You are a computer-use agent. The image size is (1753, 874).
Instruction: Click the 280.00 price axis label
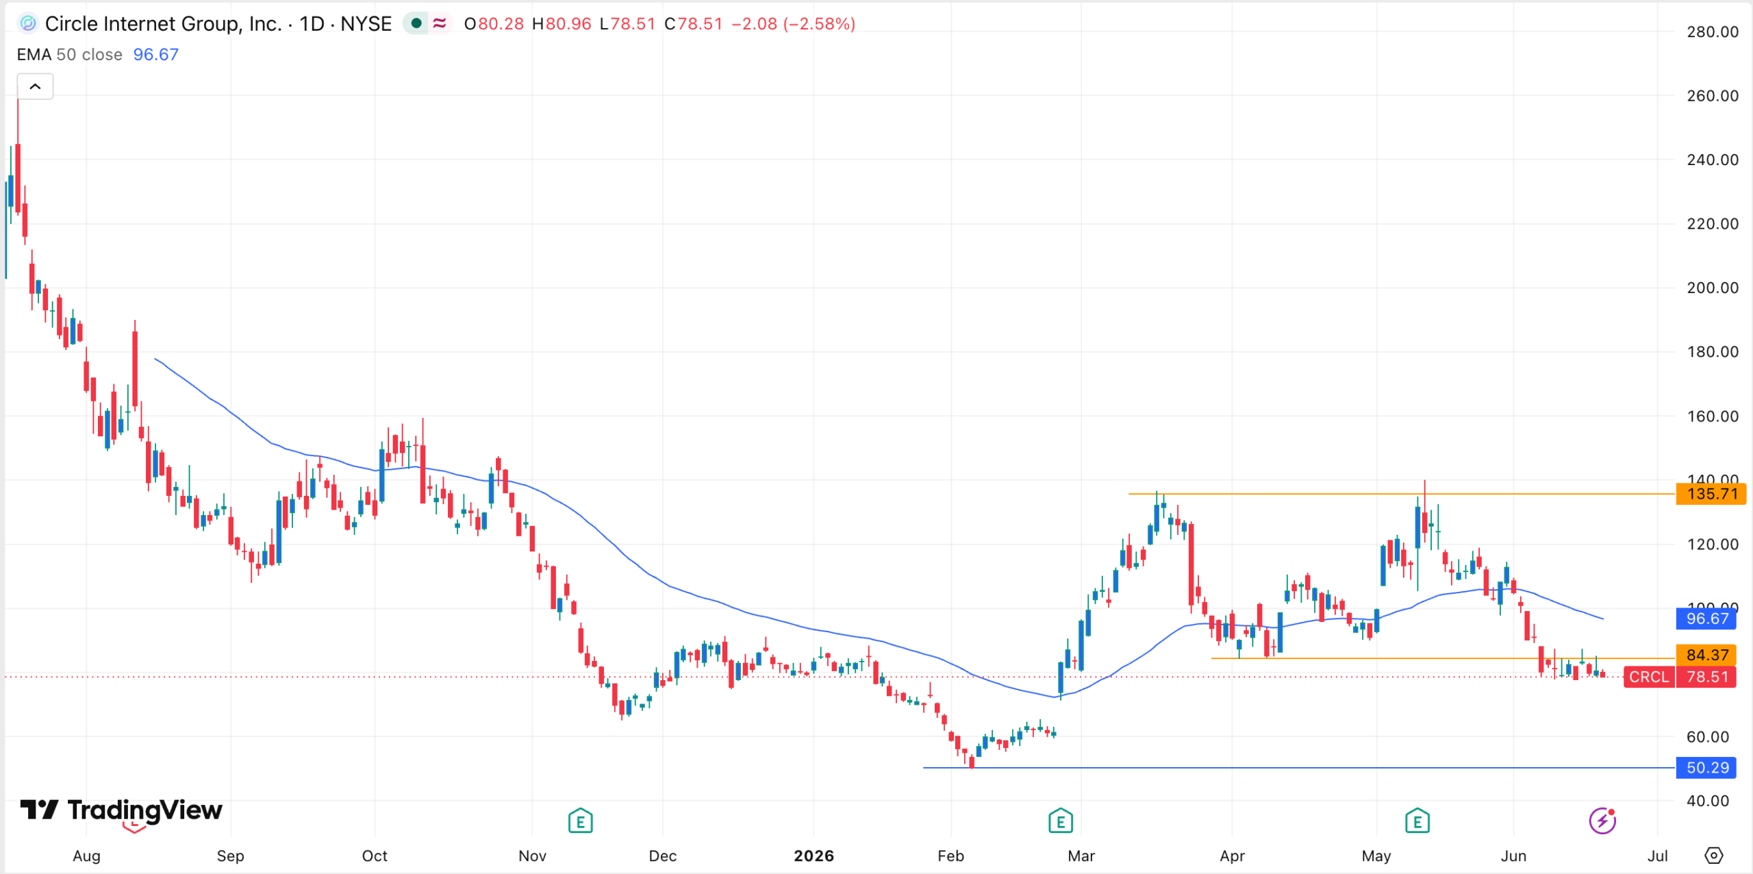coord(1712,32)
